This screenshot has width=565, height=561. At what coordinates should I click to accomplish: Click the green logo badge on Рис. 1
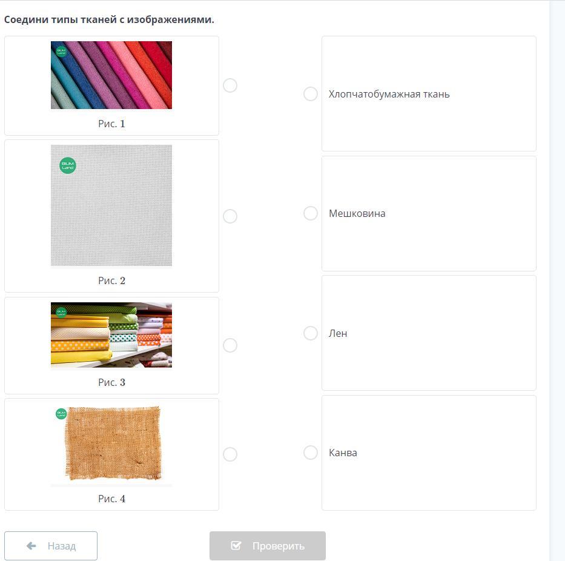[61, 51]
